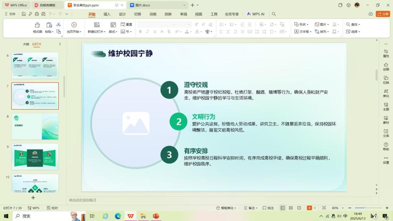Click the Theme (主题) sidebar icon

(386, 106)
